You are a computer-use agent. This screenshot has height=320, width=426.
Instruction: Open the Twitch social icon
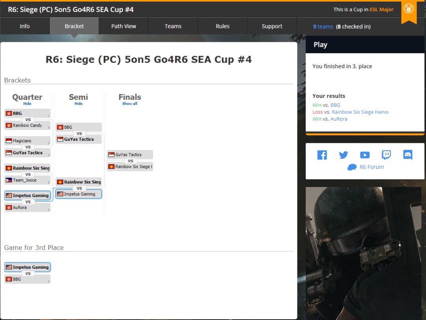[386, 155]
